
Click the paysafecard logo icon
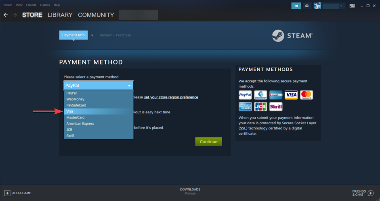pos(276,95)
